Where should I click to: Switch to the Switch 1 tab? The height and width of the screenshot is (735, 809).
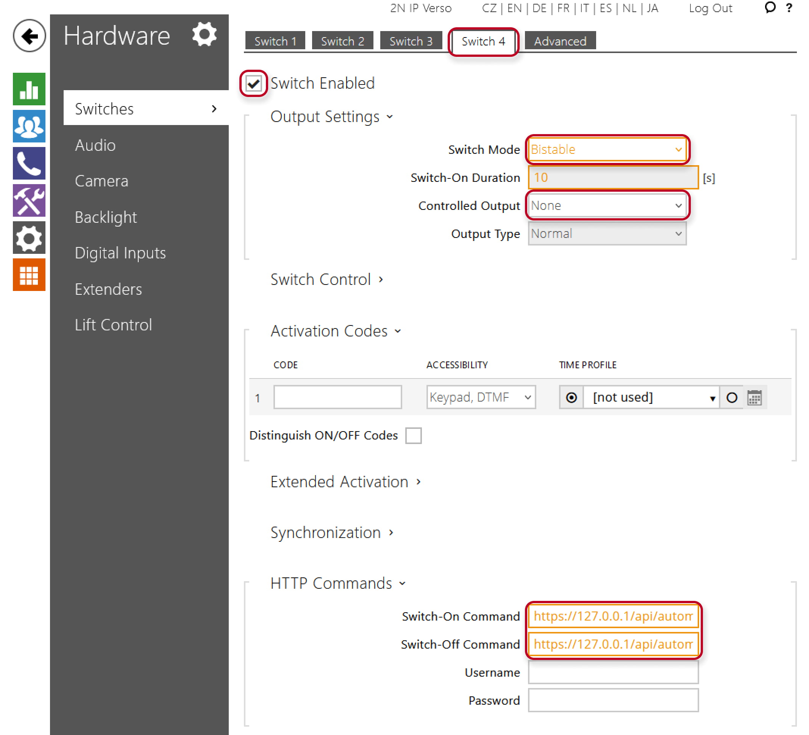click(x=275, y=41)
